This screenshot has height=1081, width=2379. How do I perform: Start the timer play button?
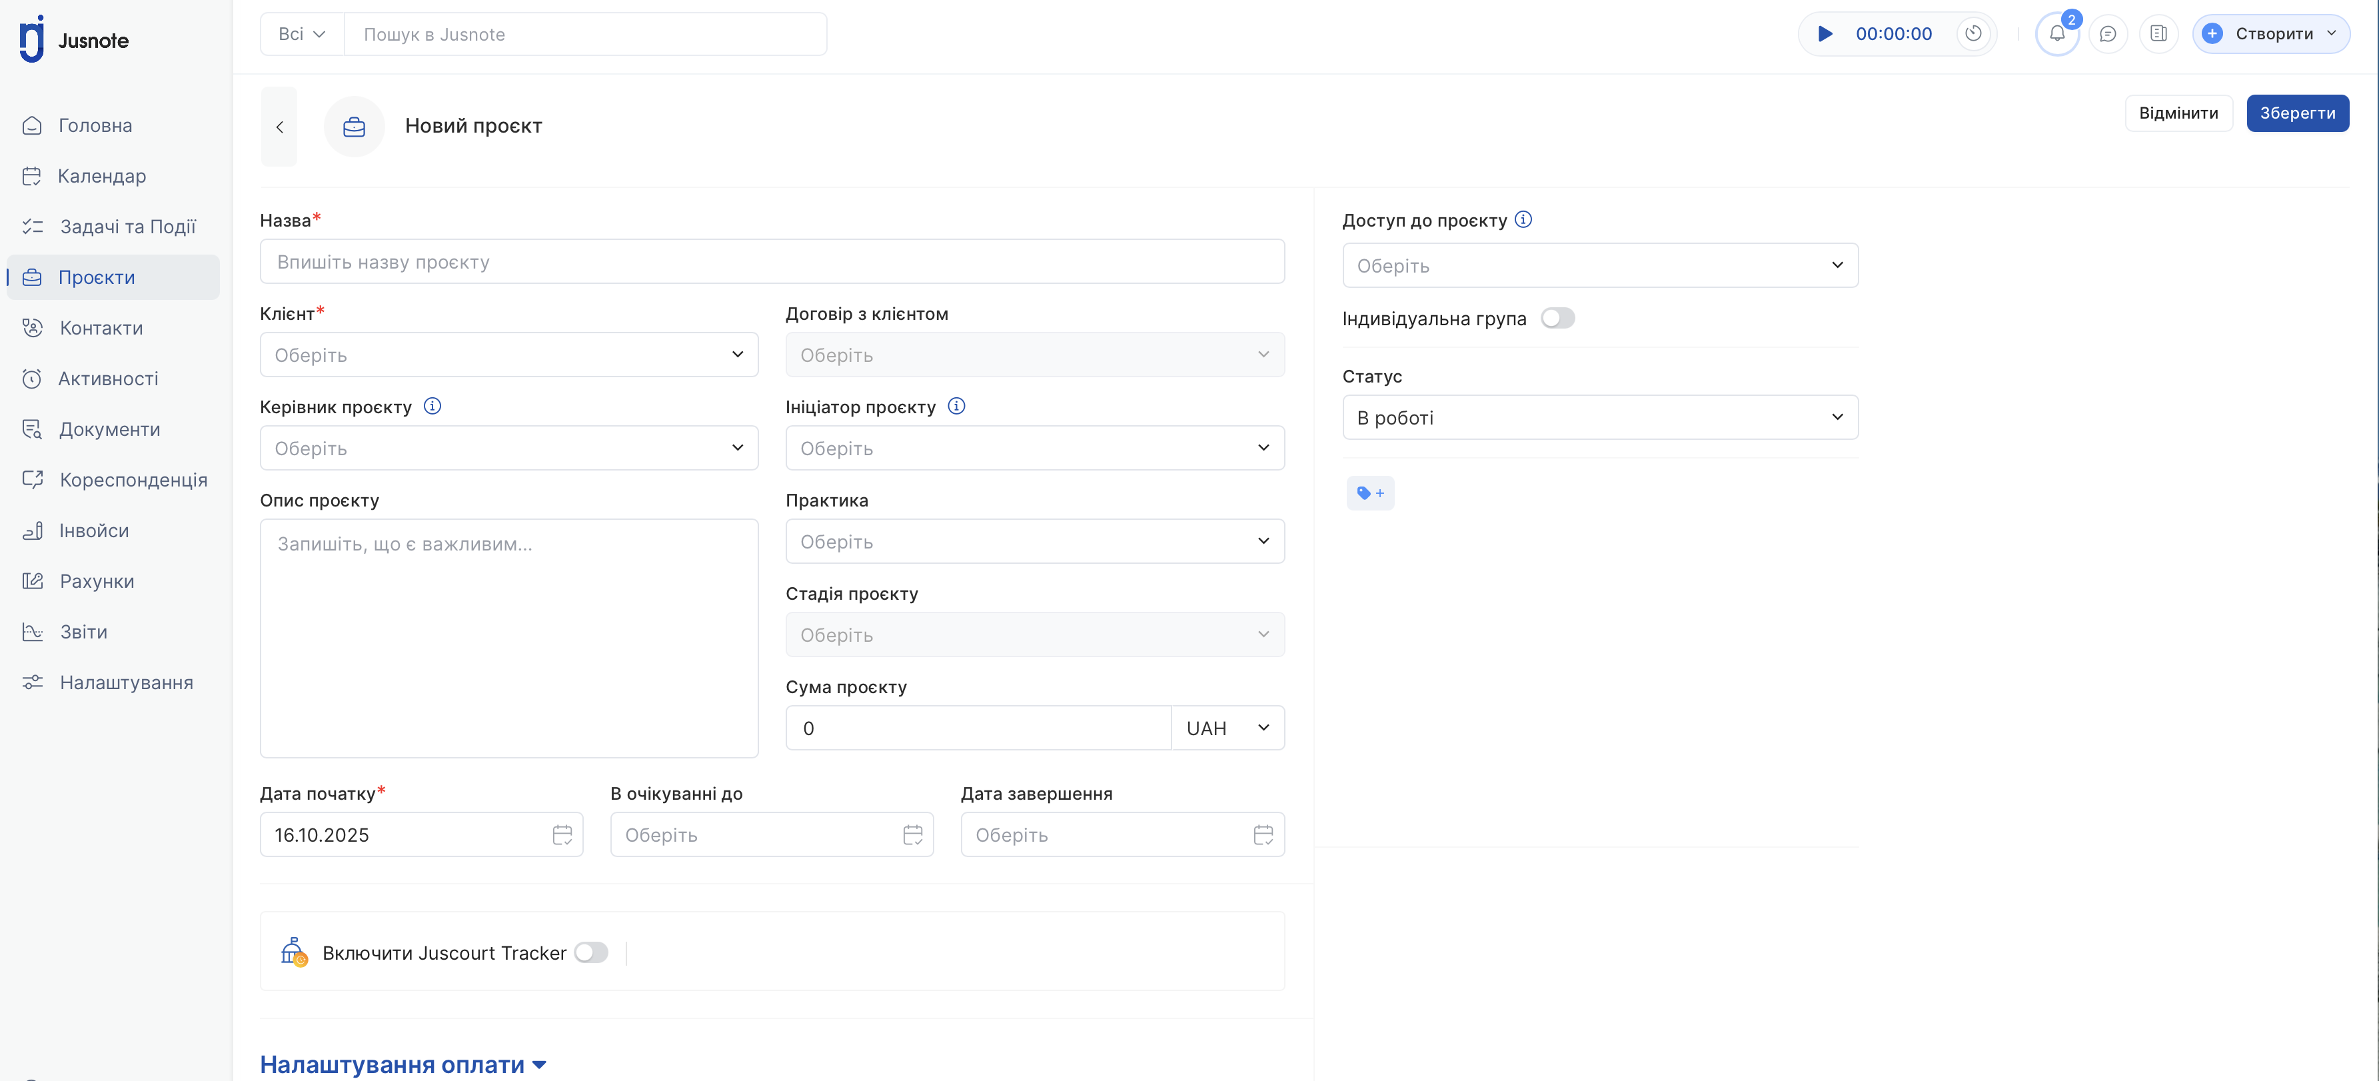(x=1825, y=34)
